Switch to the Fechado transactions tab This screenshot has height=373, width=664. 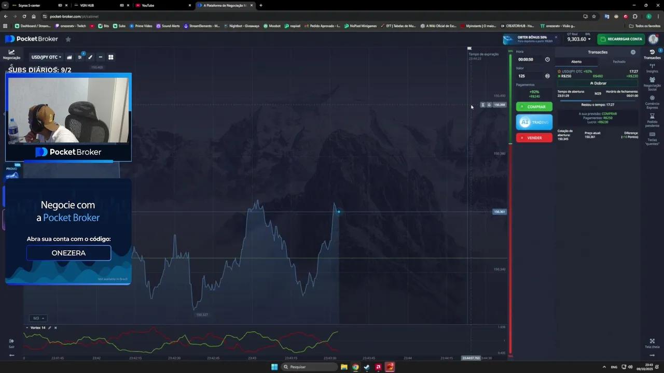[x=619, y=62]
